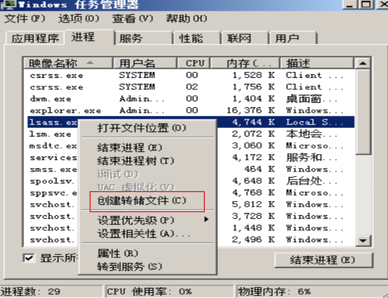
Task: Open the 文件(F) menu
Action: click(x=25, y=19)
